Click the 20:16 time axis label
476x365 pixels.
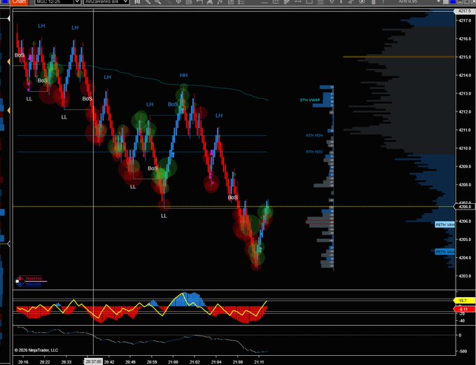tap(23, 362)
